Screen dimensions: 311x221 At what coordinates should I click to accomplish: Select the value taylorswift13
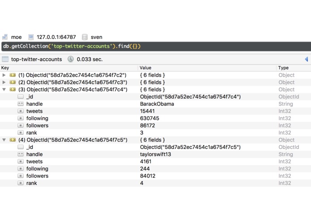(156, 154)
